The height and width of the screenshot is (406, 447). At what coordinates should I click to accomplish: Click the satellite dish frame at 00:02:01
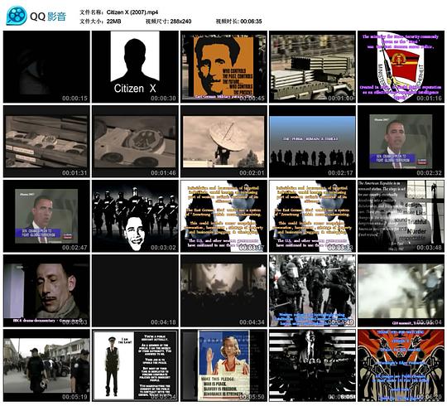click(x=223, y=142)
